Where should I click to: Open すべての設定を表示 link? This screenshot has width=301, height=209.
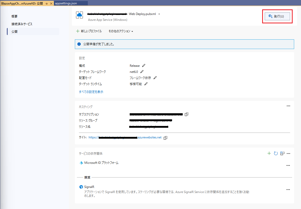click(x=91, y=92)
